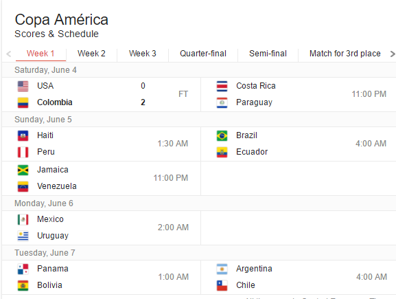Screen dimensions: 396x299
Task: Switch to the Quarter-final tab
Action: [203, 54]
